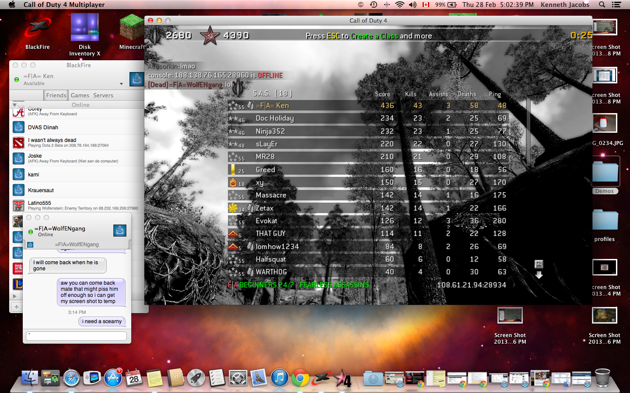Open Spotlight search in the menu bar
The image size is (630, 393).
(602, 5)
